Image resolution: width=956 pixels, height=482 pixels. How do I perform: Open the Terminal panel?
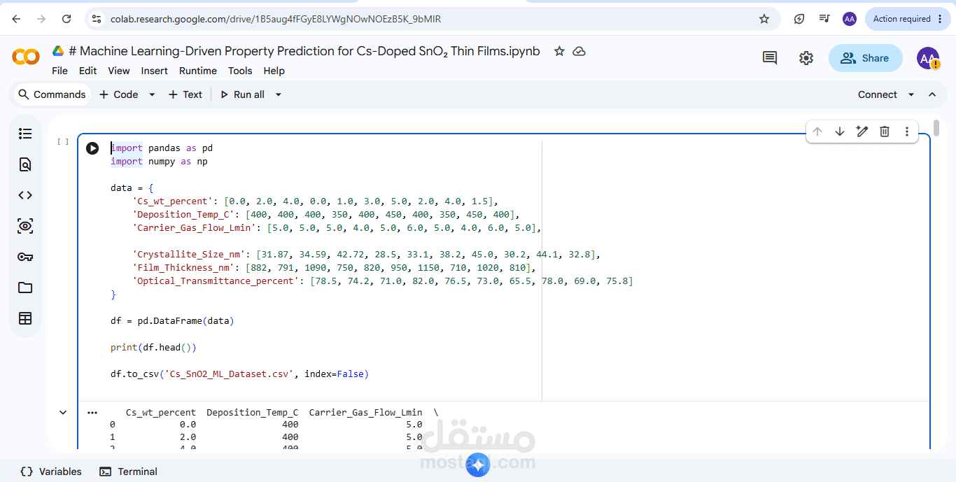(x=128, y=472)
